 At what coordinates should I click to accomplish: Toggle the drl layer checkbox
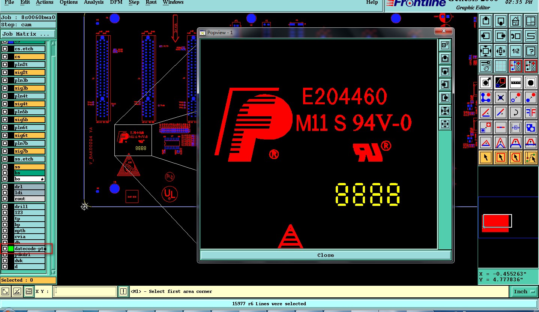[x=5, y=187]
